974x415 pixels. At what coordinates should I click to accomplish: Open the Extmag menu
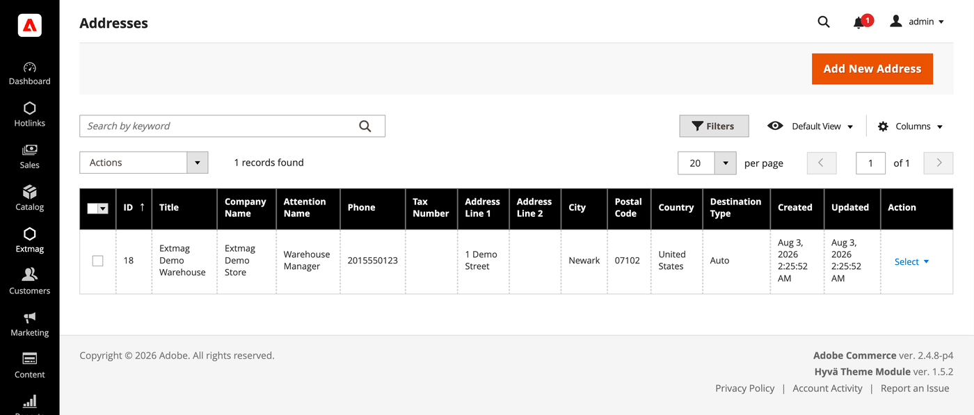point(29,241)
